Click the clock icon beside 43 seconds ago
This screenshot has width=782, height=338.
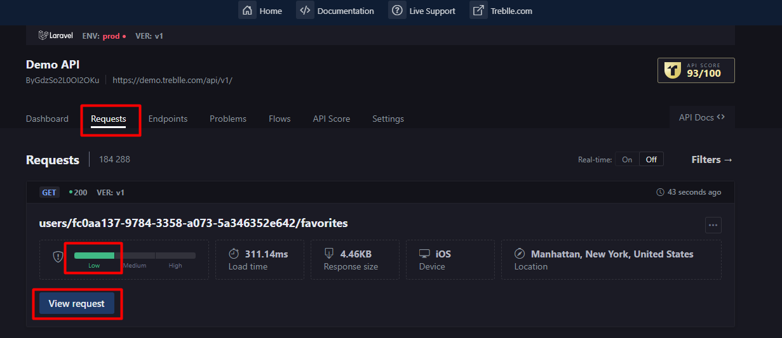(x=661, y=192)
